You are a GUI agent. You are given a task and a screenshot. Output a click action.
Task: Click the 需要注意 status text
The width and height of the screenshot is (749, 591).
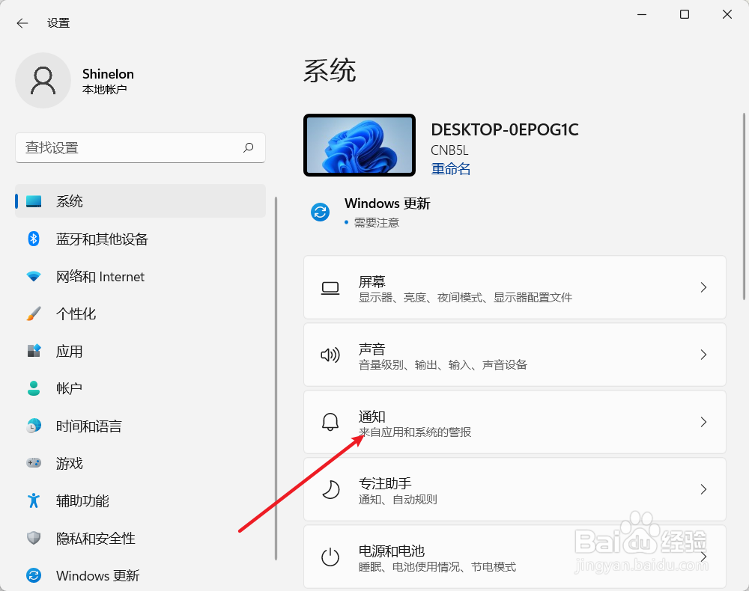pyautogui.click(x=377, y=223)
